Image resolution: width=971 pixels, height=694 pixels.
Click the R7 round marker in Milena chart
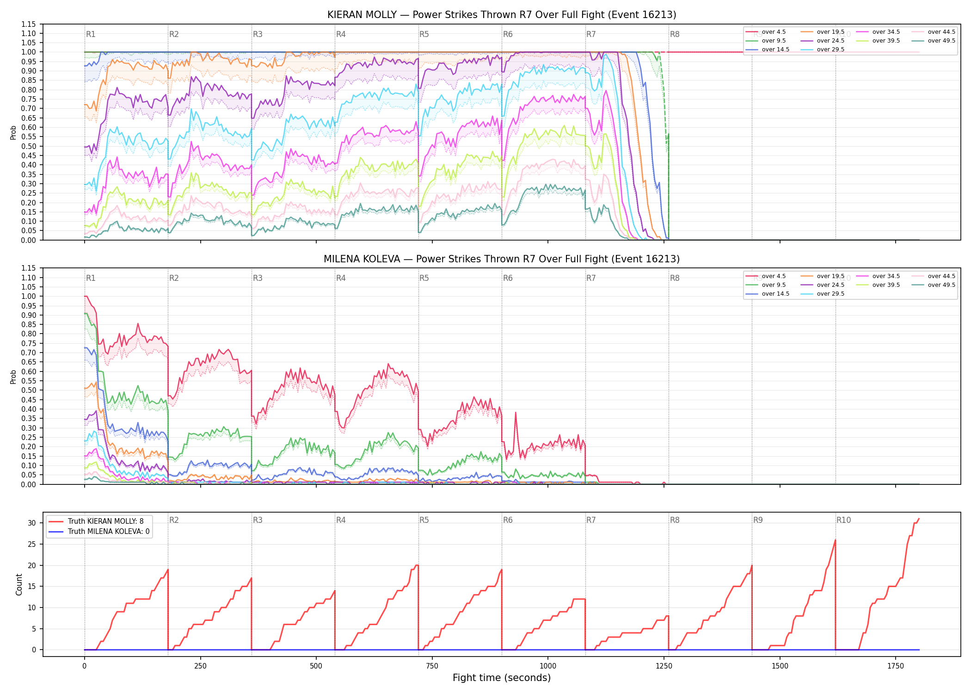point(591,278)
